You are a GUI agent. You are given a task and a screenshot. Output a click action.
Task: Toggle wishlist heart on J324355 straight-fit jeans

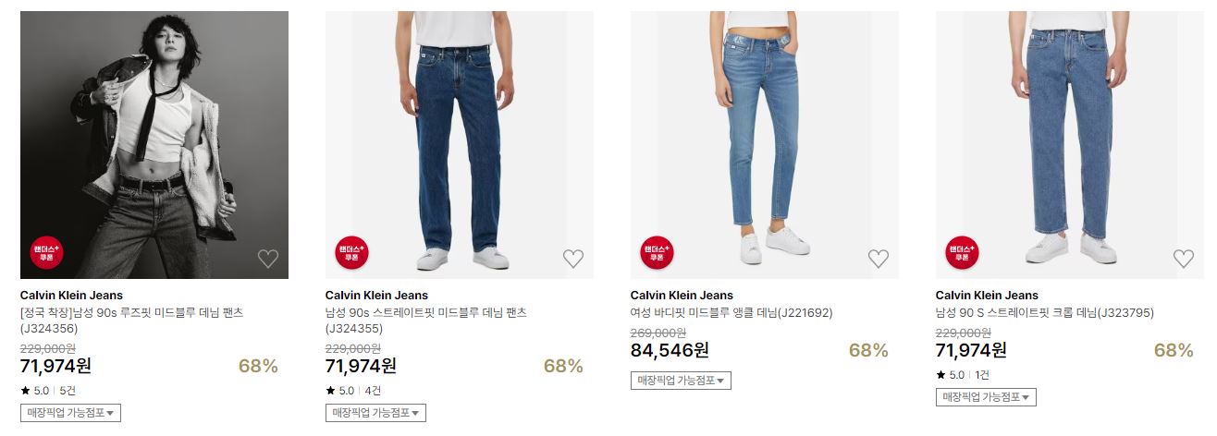click(x=573, y=259)
